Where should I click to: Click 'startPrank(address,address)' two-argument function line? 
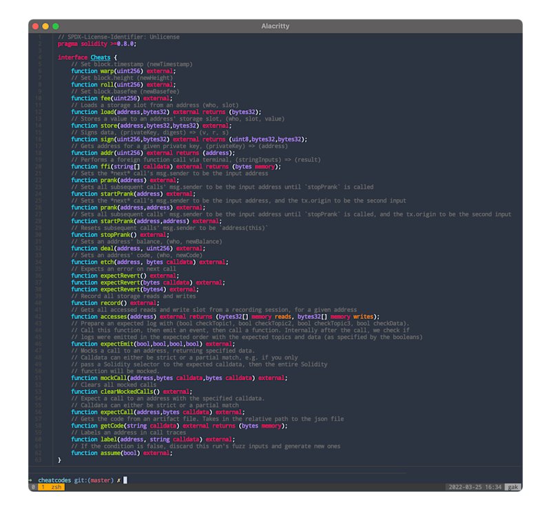[147, 221]
